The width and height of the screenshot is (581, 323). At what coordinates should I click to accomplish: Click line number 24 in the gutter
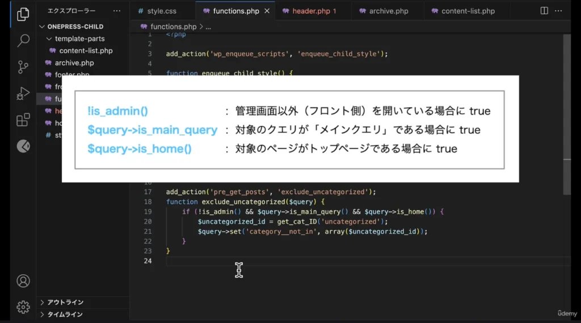point(148,261)
